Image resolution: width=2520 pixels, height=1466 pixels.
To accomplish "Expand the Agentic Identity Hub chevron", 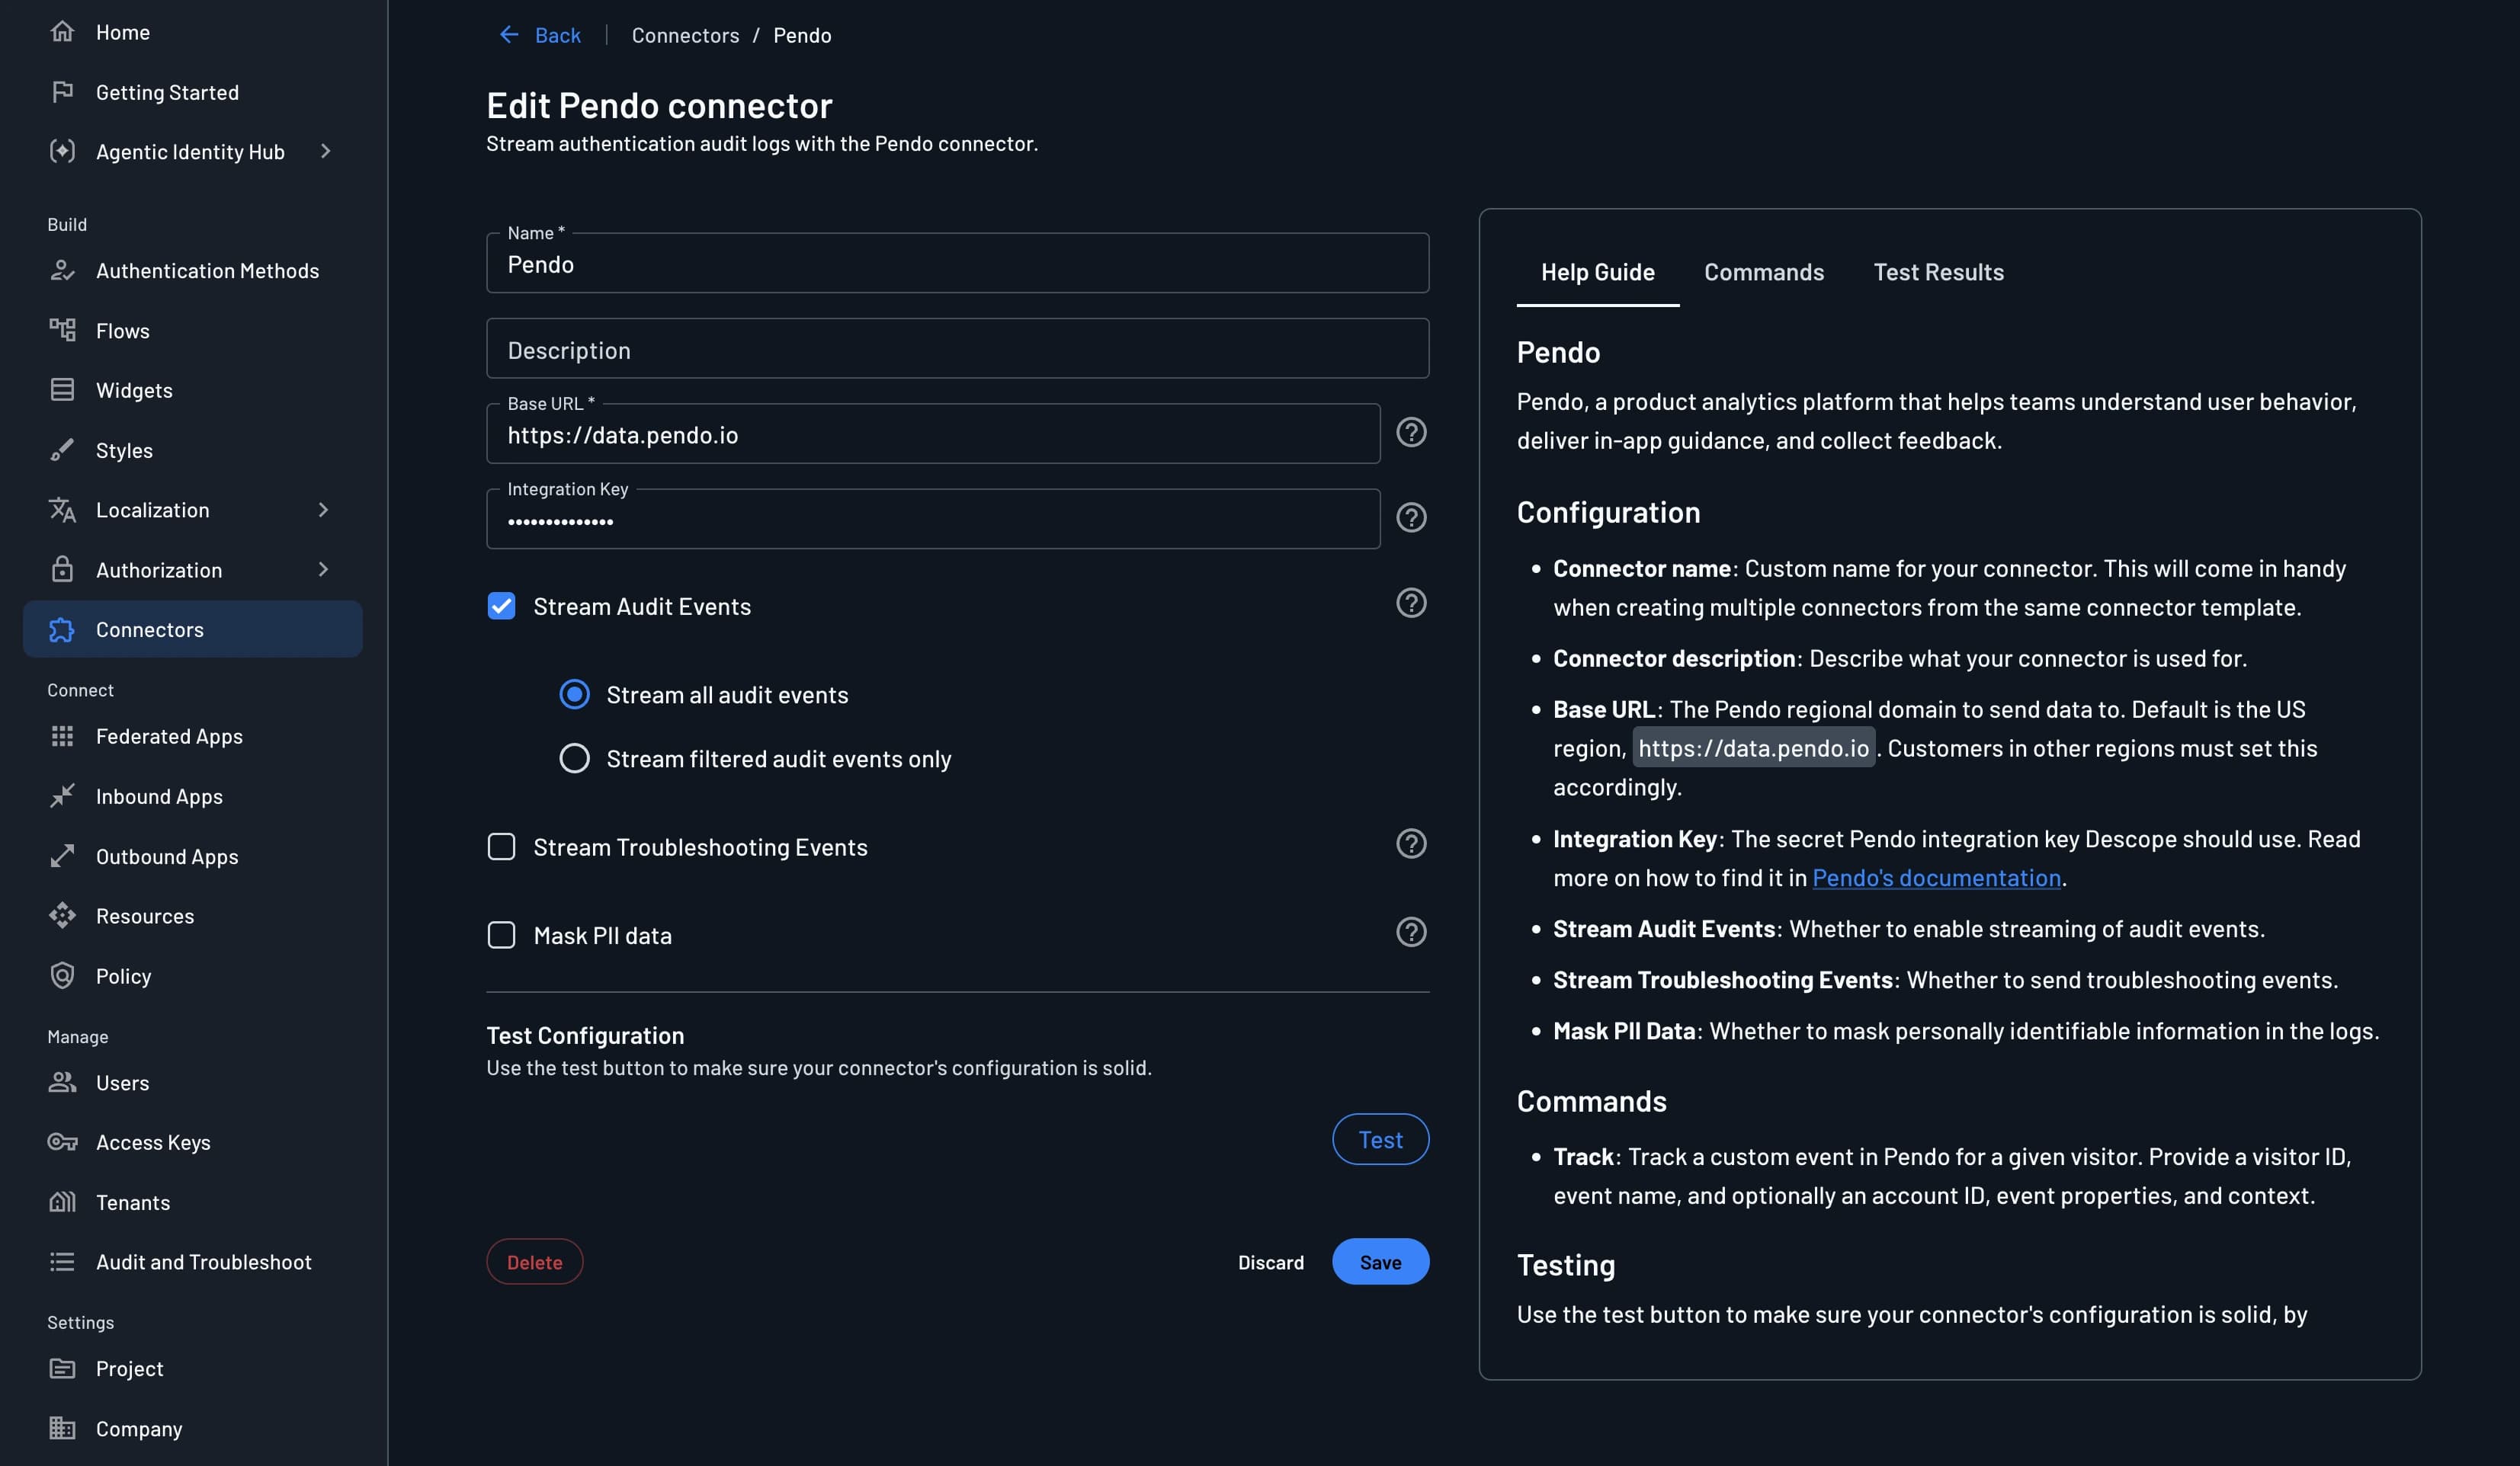I will tap(325, 151).
